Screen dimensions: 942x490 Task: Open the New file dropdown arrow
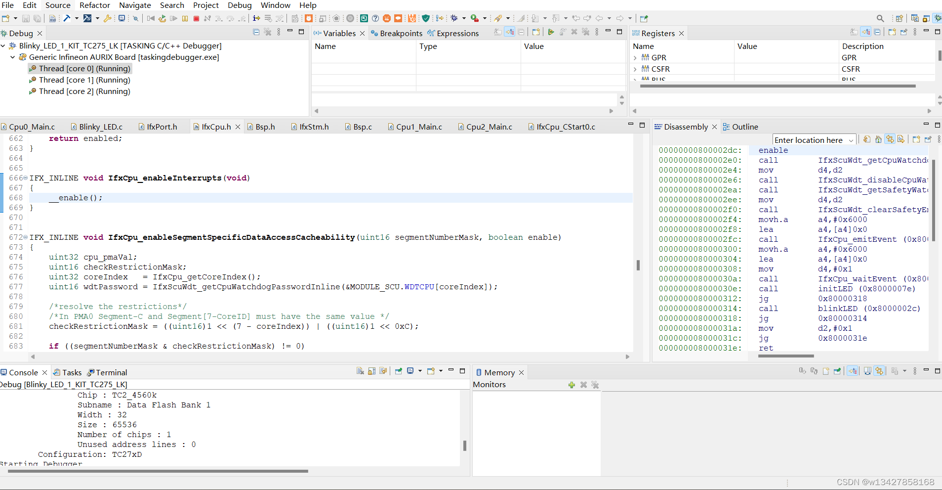click(15, 18)
